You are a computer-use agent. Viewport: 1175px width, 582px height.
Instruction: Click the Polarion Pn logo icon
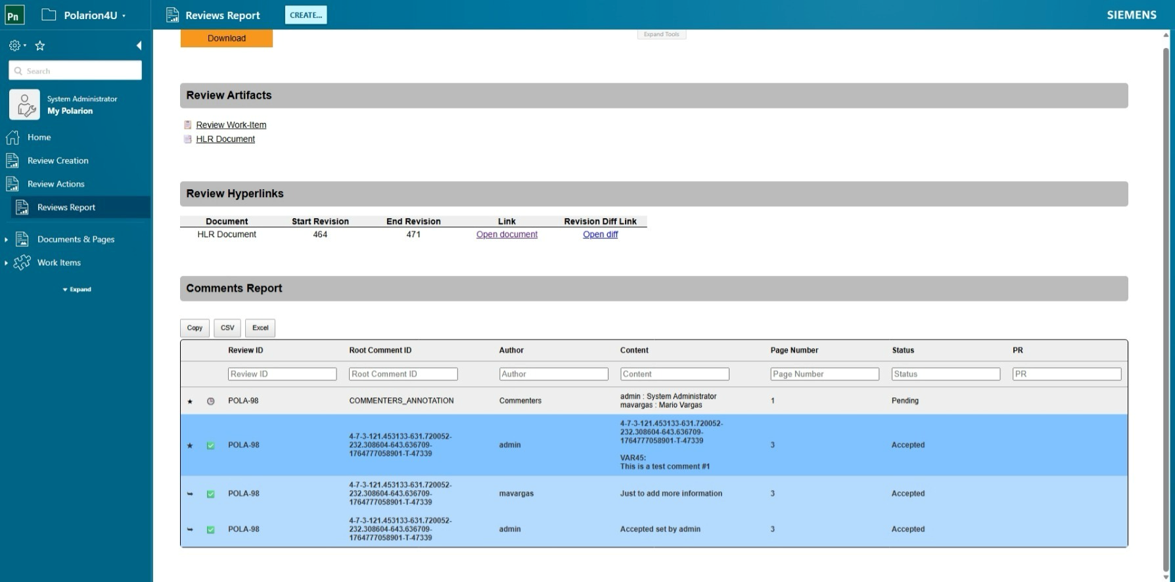click(x=14, y=15)
